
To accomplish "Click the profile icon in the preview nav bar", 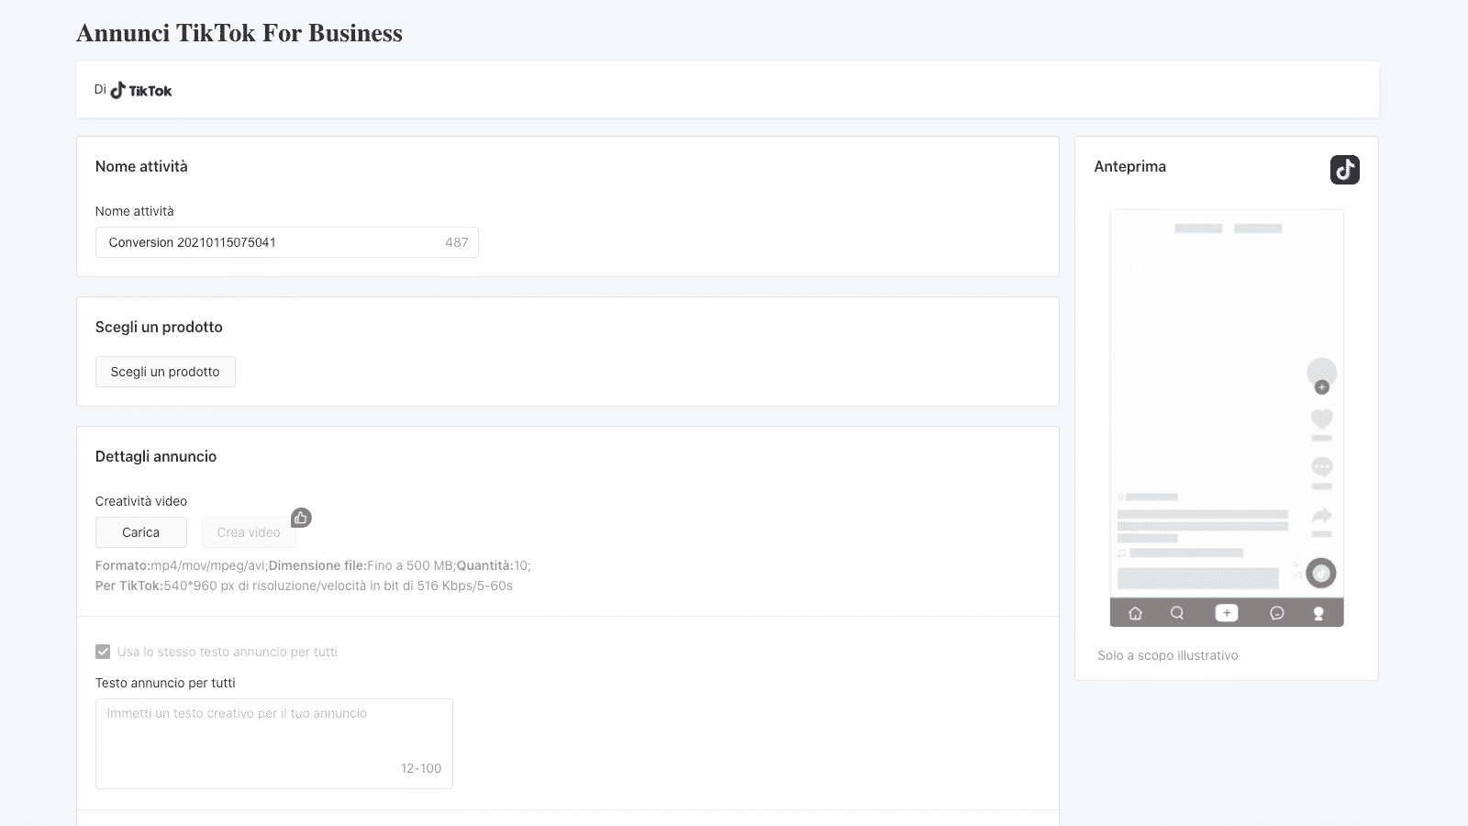I will click(x=1318, y=613).
